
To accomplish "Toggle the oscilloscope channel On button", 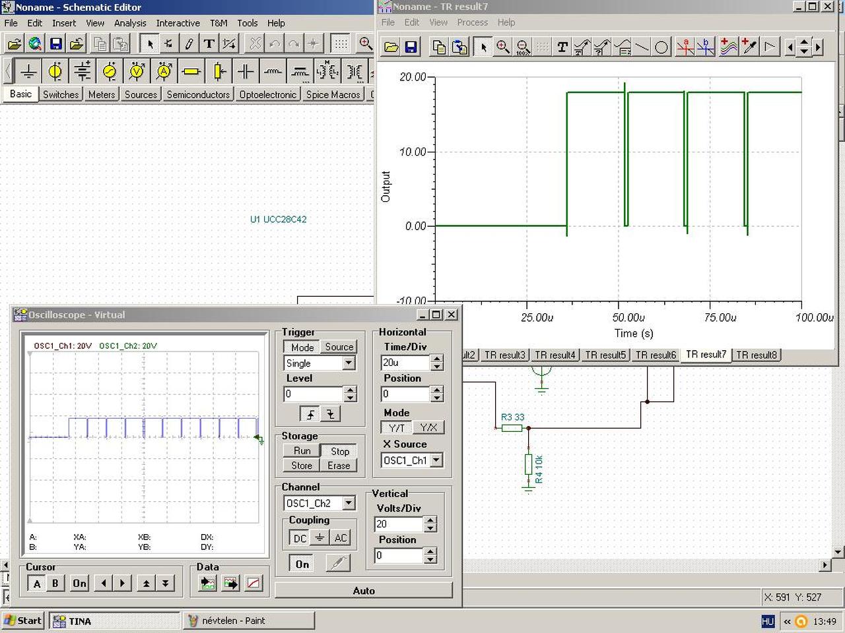I will click(x=302, y=564).
